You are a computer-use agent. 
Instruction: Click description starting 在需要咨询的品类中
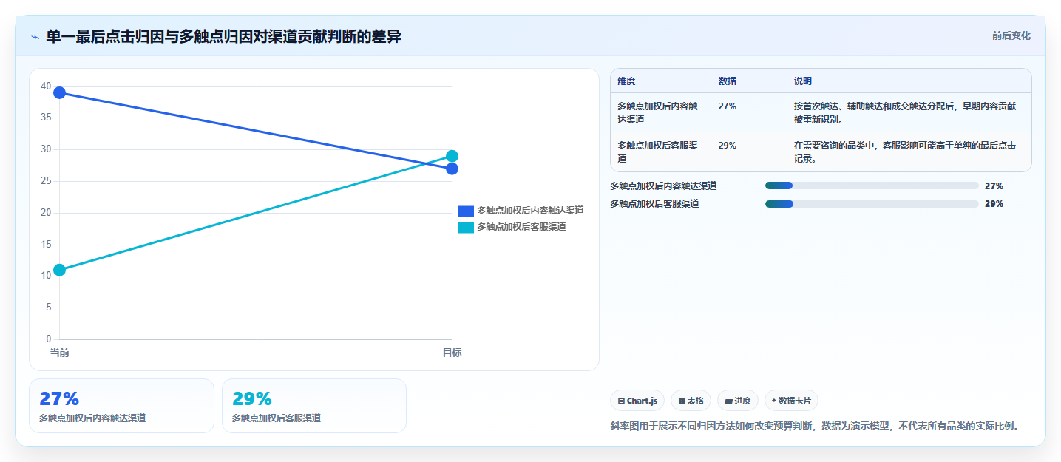pos(905,152)
